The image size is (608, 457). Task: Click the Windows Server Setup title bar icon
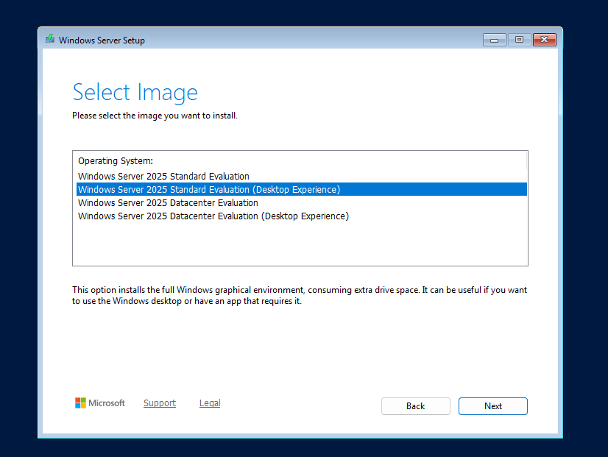(49, 39)
